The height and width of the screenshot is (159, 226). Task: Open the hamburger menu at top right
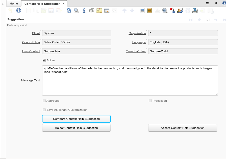(x=207, y=3)
